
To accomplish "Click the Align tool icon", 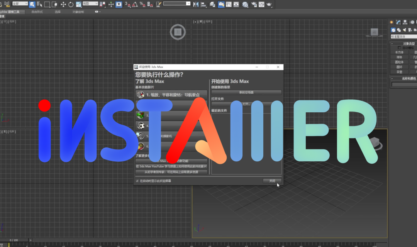I will (203, 4).
